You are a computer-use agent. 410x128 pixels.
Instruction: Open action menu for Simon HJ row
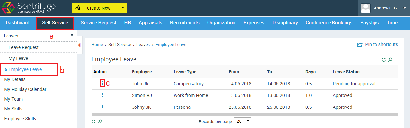103,95
